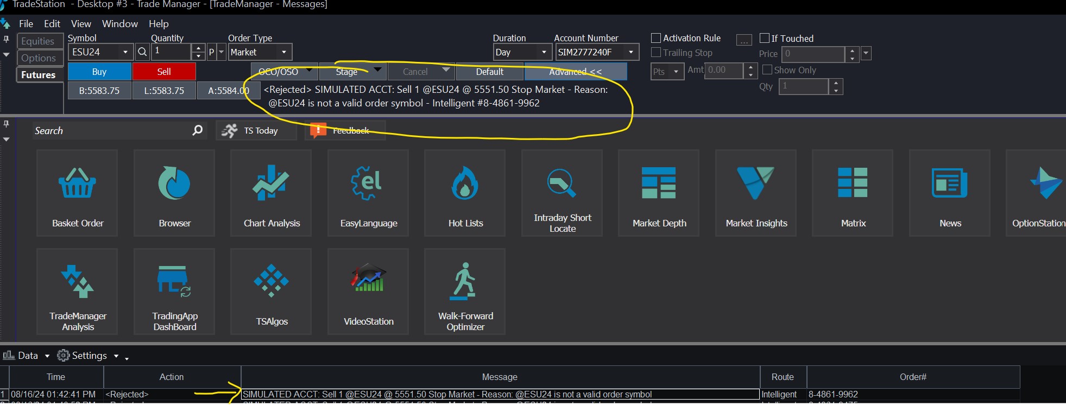Expand the OCO/OSO dropdown arrow
Image resolution: width=1066 pixels, height=405 pixels.
tap(310, 71)
